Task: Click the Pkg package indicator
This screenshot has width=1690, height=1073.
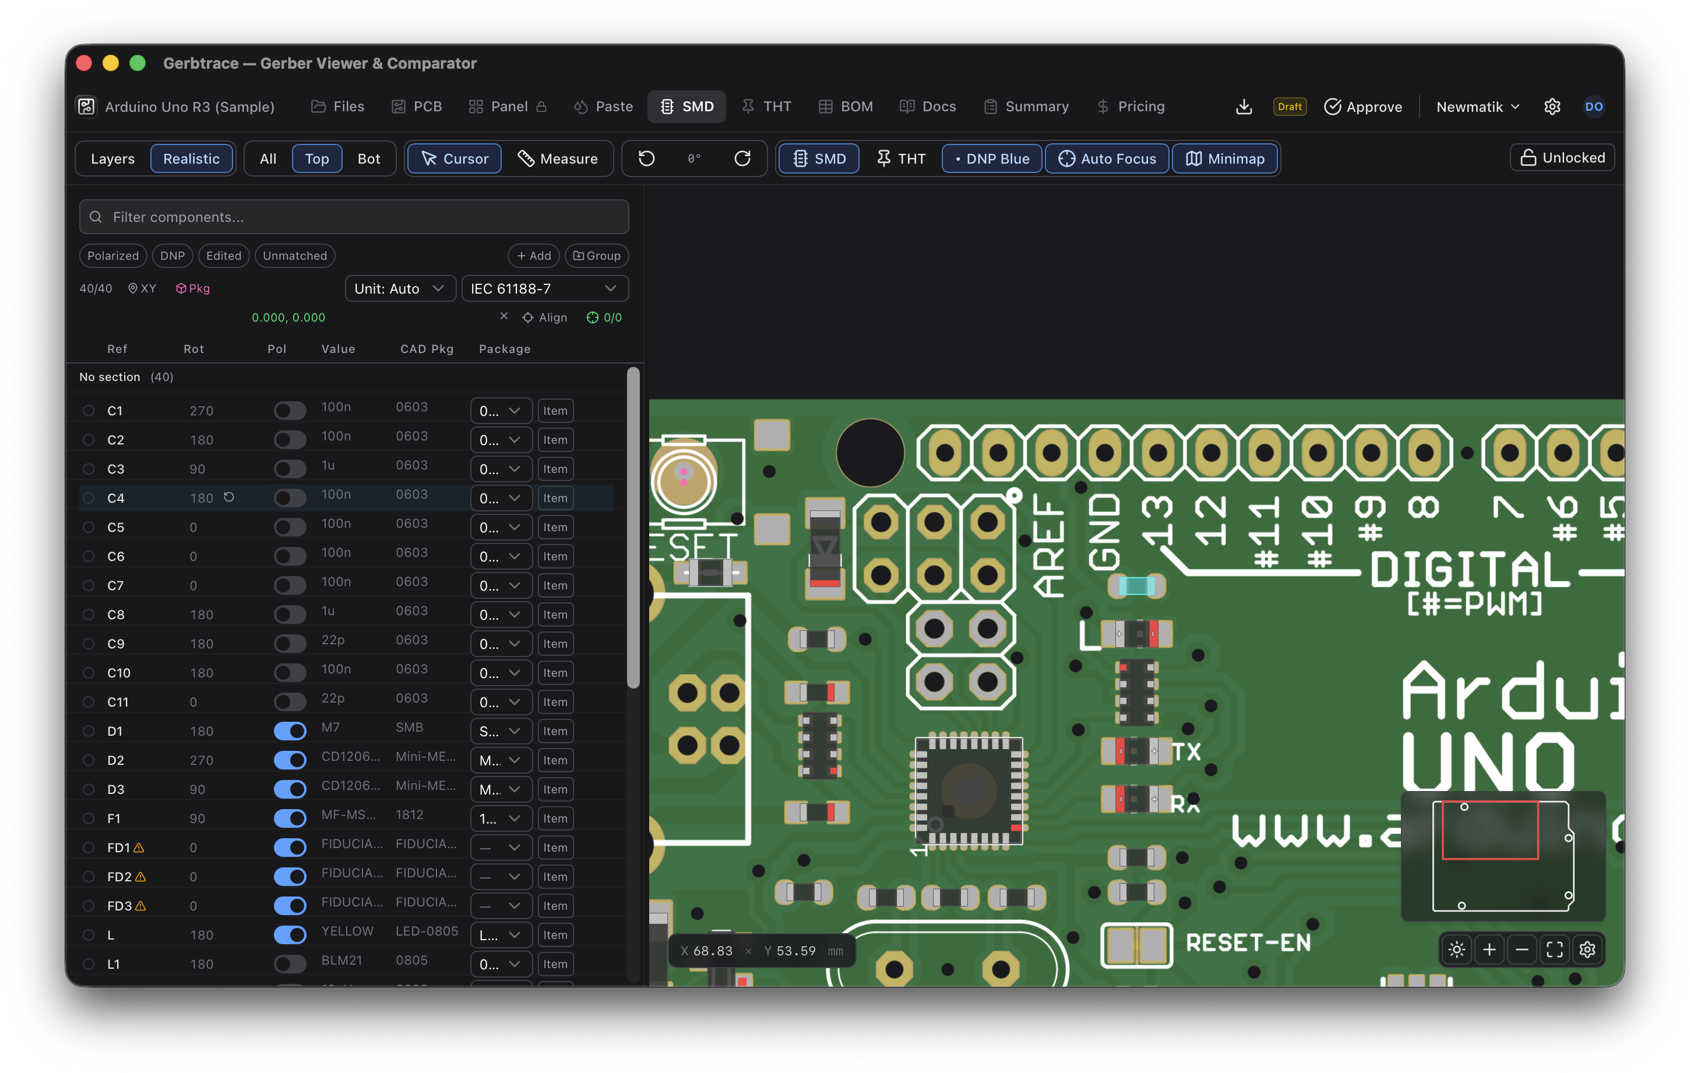Action: pos(193,288)
